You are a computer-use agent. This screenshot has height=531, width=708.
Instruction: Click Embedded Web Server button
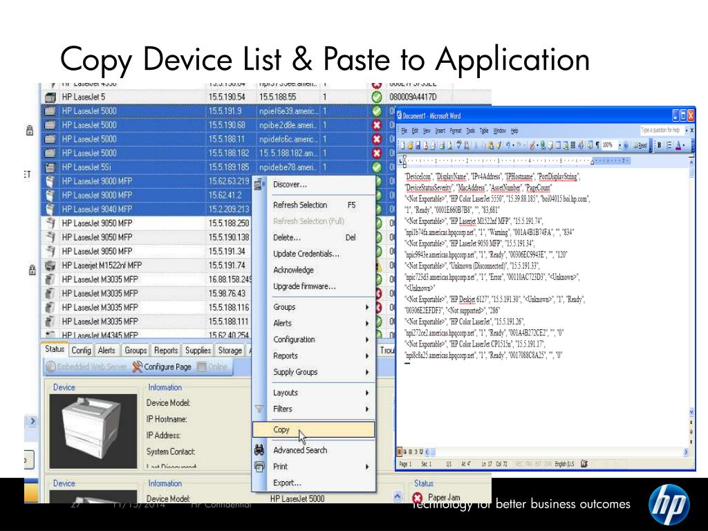[86, 366]
